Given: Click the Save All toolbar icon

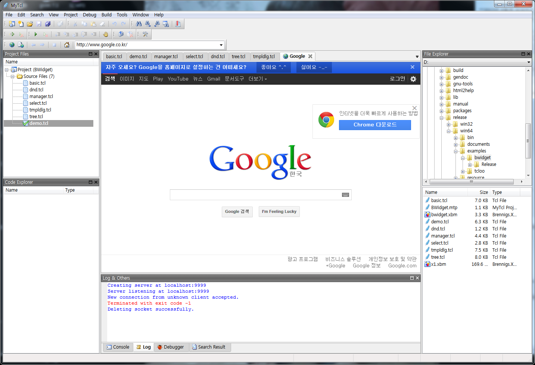Looking at the screenshot, I should [48, 24].
